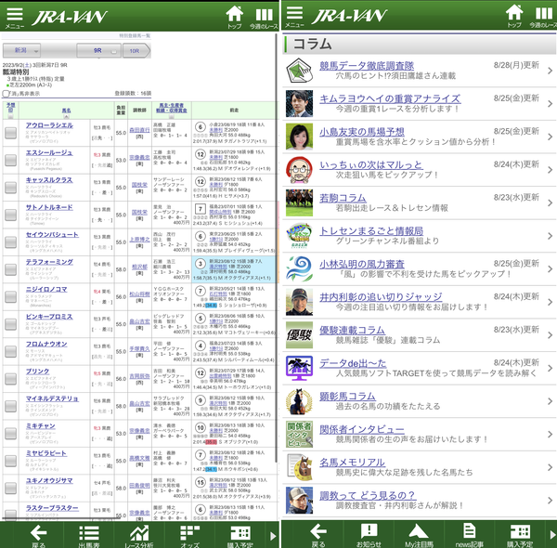Click the 若駒コラム horse race thumbnail

[x=299, y=202]
